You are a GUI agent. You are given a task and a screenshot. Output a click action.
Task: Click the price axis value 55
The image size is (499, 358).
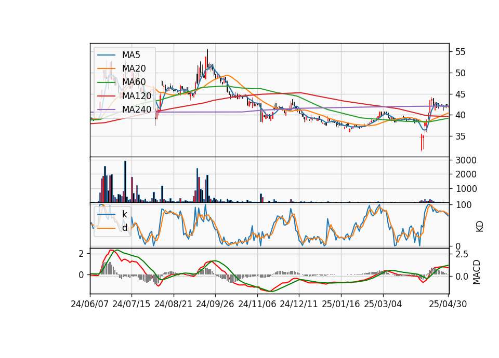pyautogui.click(x=460, y=52)
